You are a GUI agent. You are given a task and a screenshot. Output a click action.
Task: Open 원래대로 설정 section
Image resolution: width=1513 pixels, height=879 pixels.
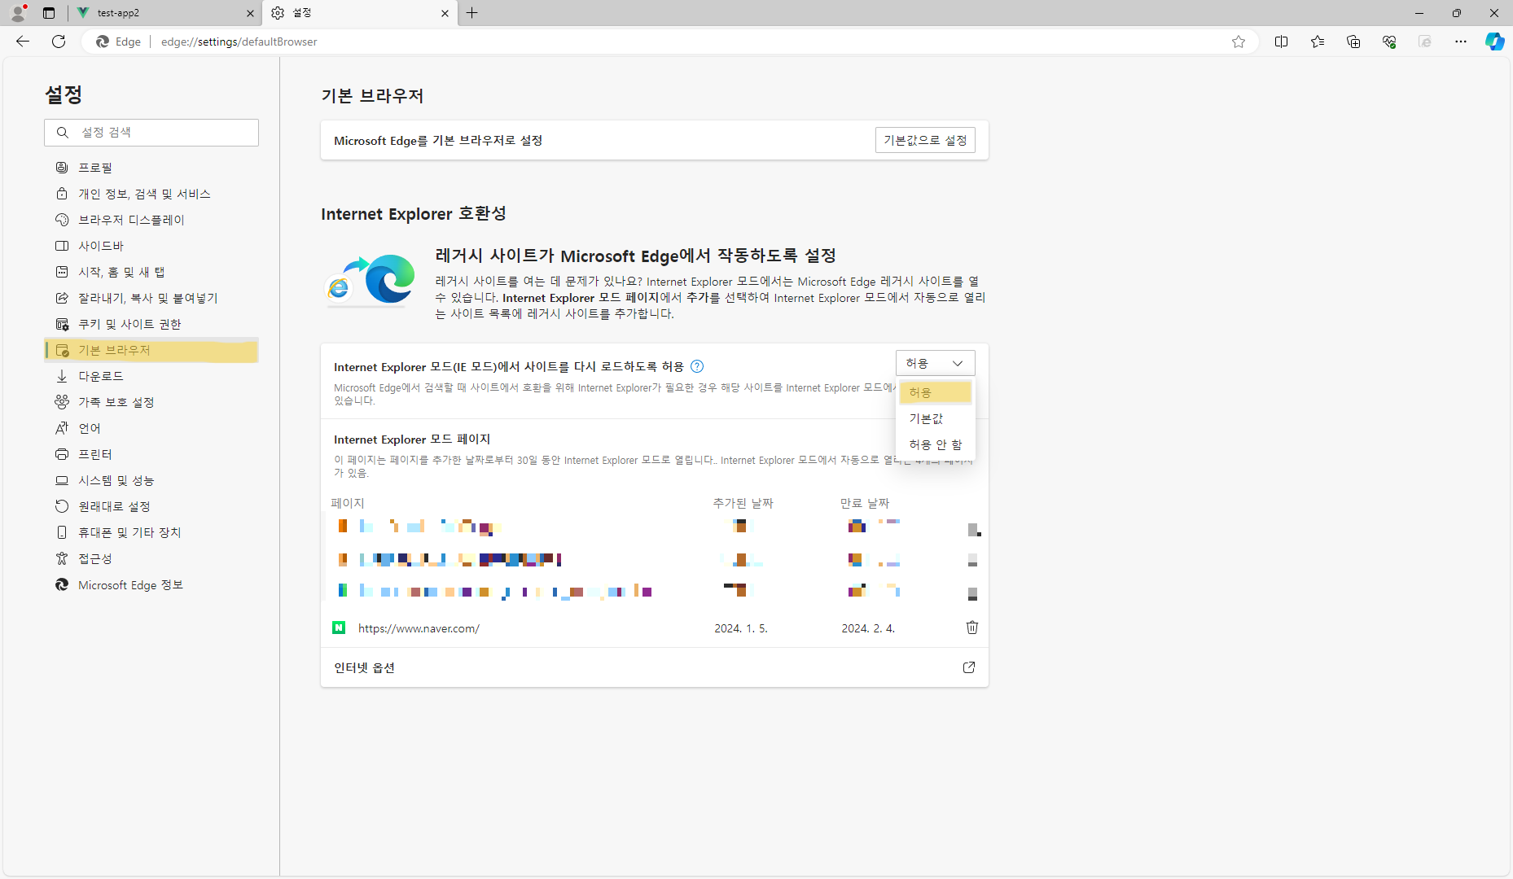point(151,506)
